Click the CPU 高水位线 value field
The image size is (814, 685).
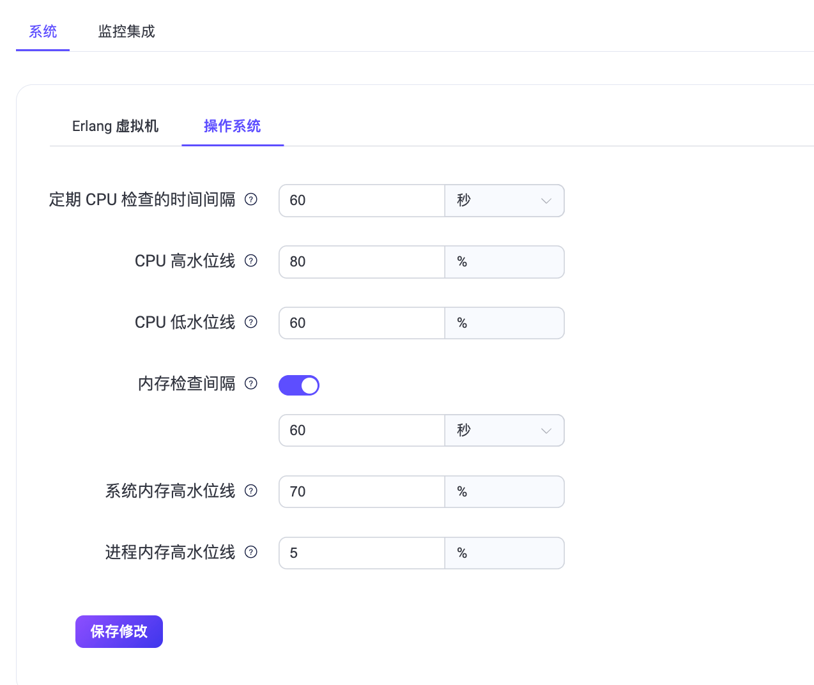tap(362, 262)
